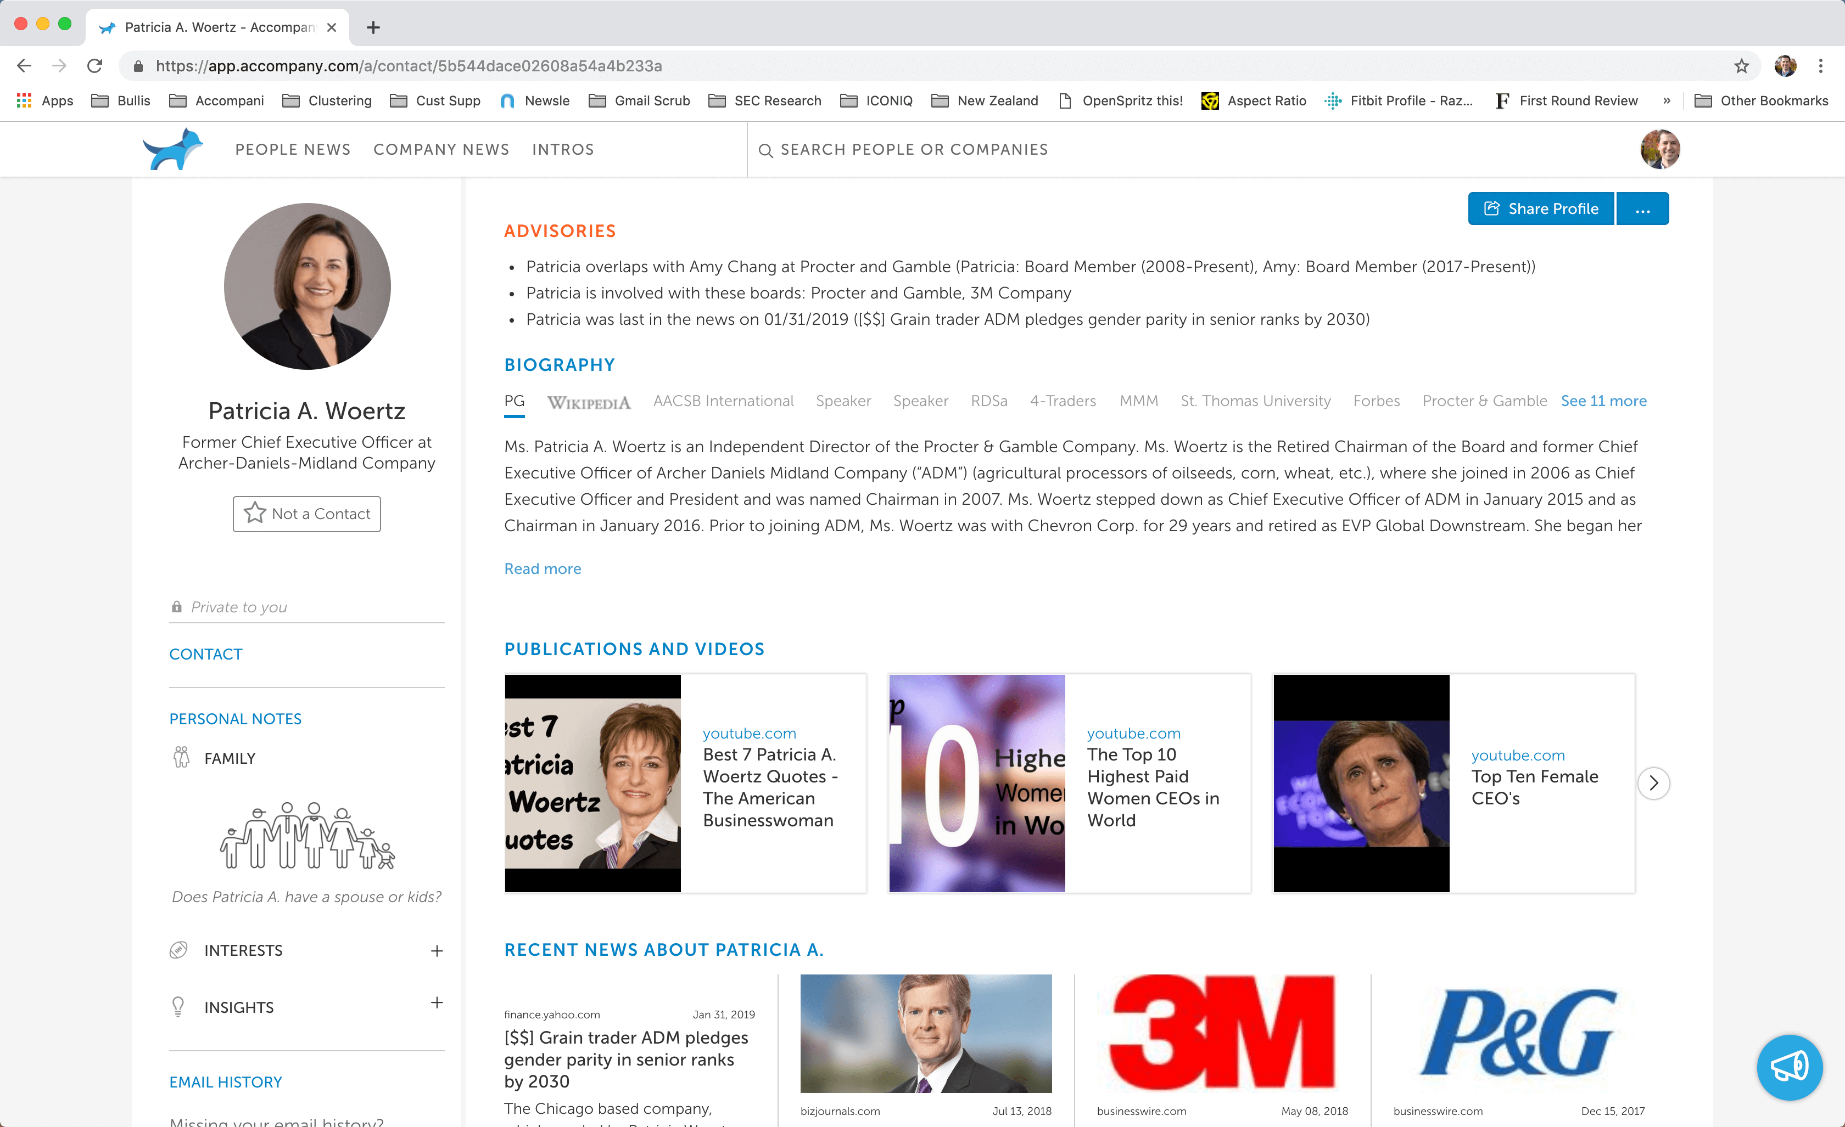This screenshot has height=1127, width=1845.
Task: Click the more options ellipsis button
Action: 1643,209
